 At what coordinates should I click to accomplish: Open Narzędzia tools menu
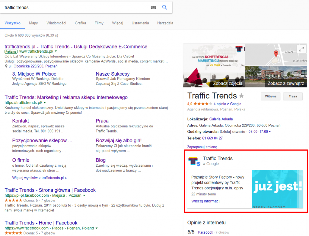pos(165,23)
